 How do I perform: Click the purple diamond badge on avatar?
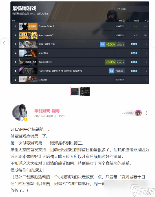(x=22, y=119)
